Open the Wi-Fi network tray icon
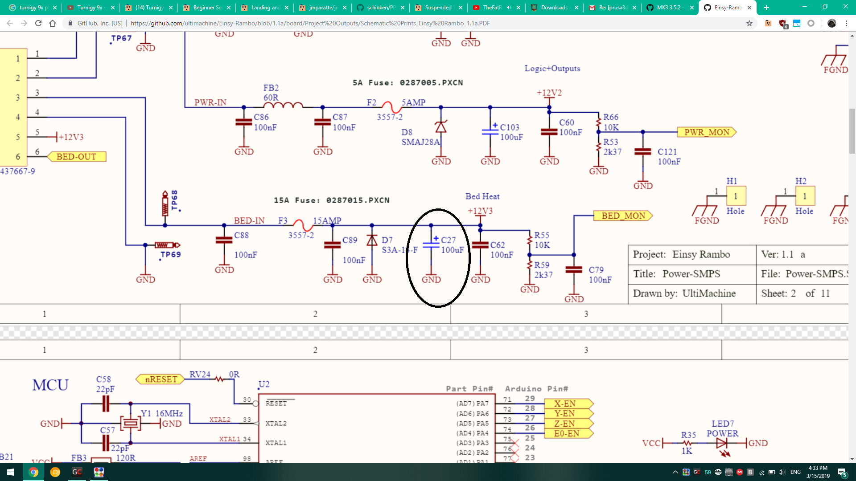This screenshot has height=481, width=856. pyautogui.click(x=761, y=472)
